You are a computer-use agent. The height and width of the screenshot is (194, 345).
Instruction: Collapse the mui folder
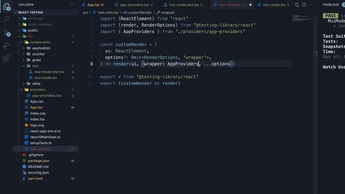35,66
